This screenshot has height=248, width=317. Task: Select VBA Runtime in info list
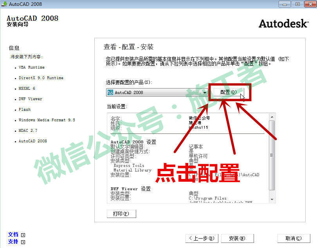pyautogui.click(x=32, y=67)
